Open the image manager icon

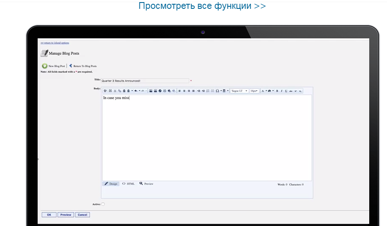pos(151,91)
